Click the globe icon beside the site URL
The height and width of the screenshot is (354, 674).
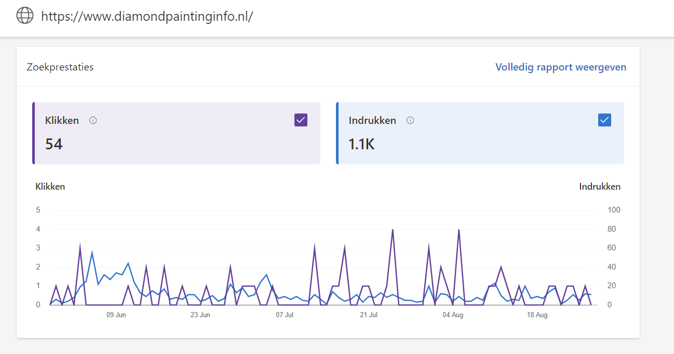[x=25, y=16]
